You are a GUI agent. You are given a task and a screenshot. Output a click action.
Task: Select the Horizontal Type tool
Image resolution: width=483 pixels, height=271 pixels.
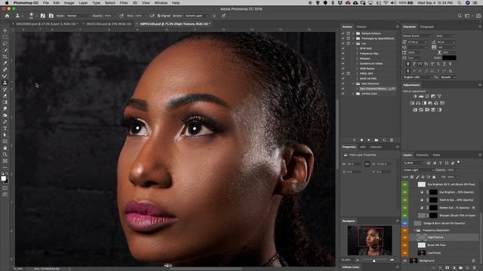tap(5, 128)
